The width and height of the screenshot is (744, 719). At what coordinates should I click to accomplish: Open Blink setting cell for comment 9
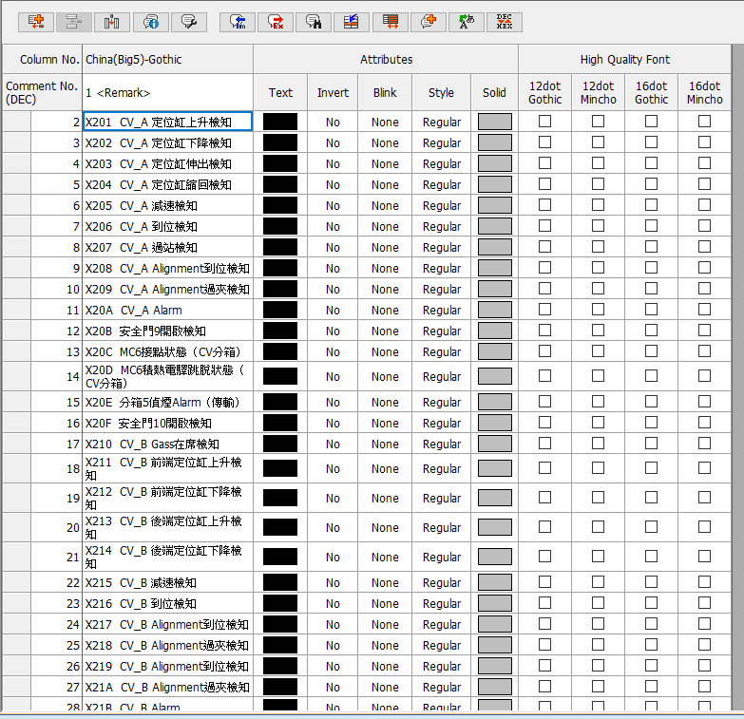[385, 268]
